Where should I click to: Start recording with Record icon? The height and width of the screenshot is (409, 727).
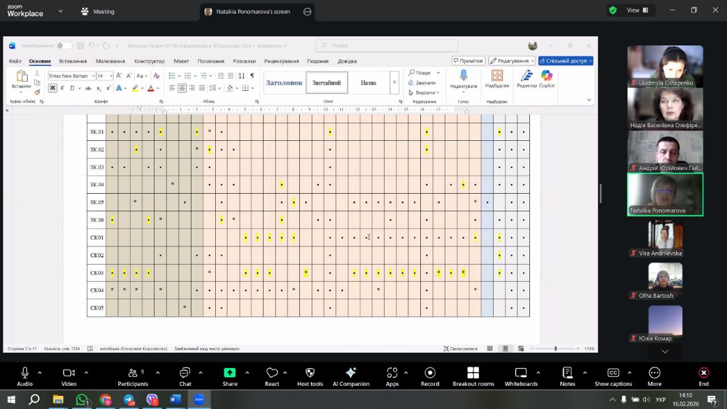tap(430, 377)
